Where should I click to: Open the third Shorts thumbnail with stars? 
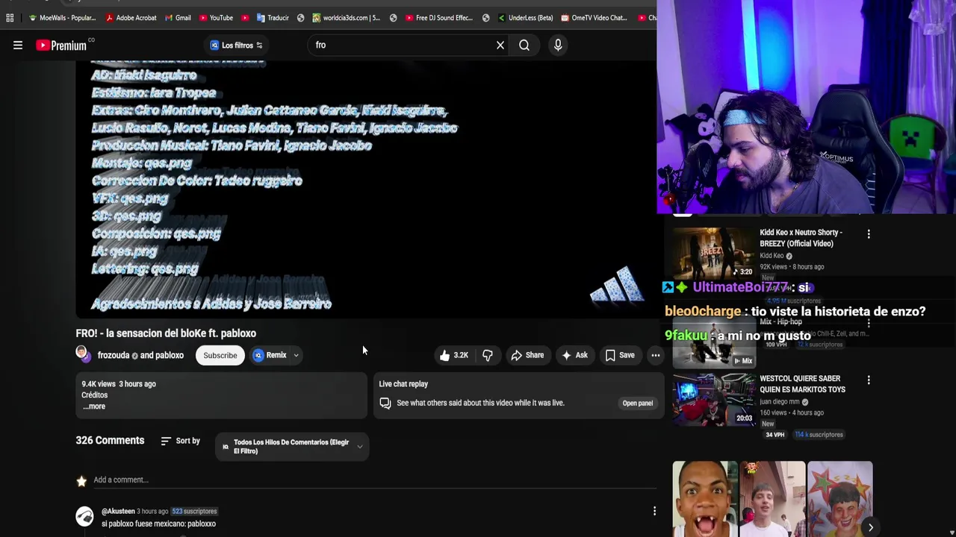click(839, 498)
